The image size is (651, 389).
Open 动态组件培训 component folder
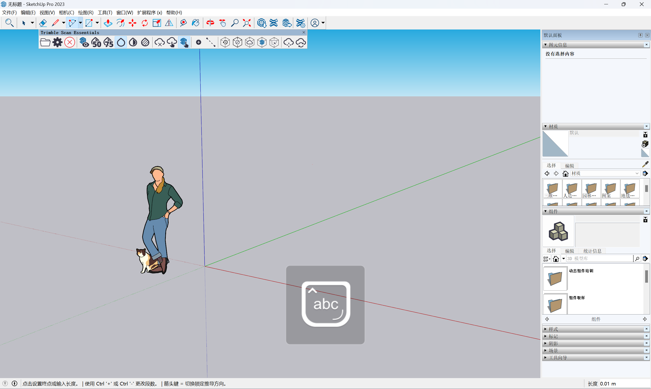555,278
